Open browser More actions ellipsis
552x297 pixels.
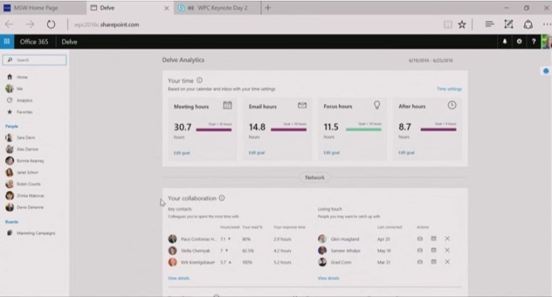coord(547,24)
